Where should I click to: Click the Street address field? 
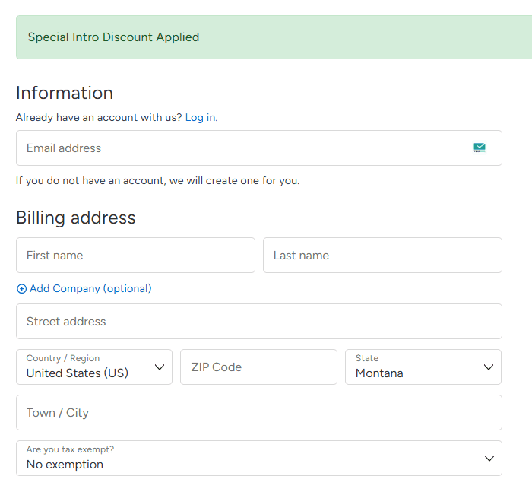click(258, 322)
